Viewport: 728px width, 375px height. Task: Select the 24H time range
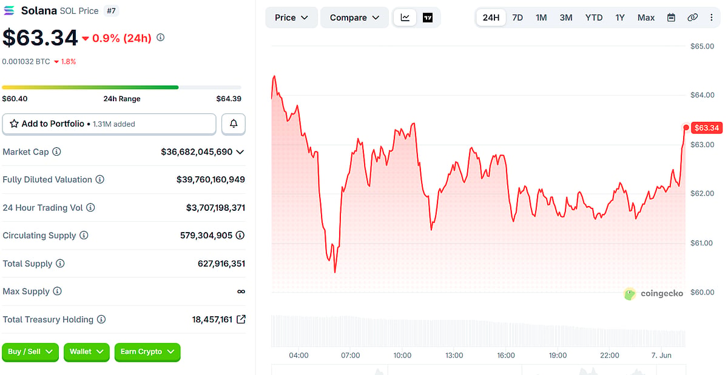click(x=491, y=18)
